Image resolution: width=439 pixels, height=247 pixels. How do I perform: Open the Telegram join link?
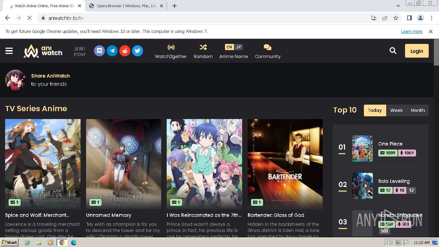pyautogui.click(x=112, y=51)
